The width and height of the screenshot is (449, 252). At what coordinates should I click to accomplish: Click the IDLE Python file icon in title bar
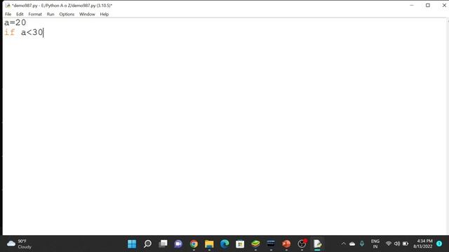pyautogui.click(x=8, y=5)
